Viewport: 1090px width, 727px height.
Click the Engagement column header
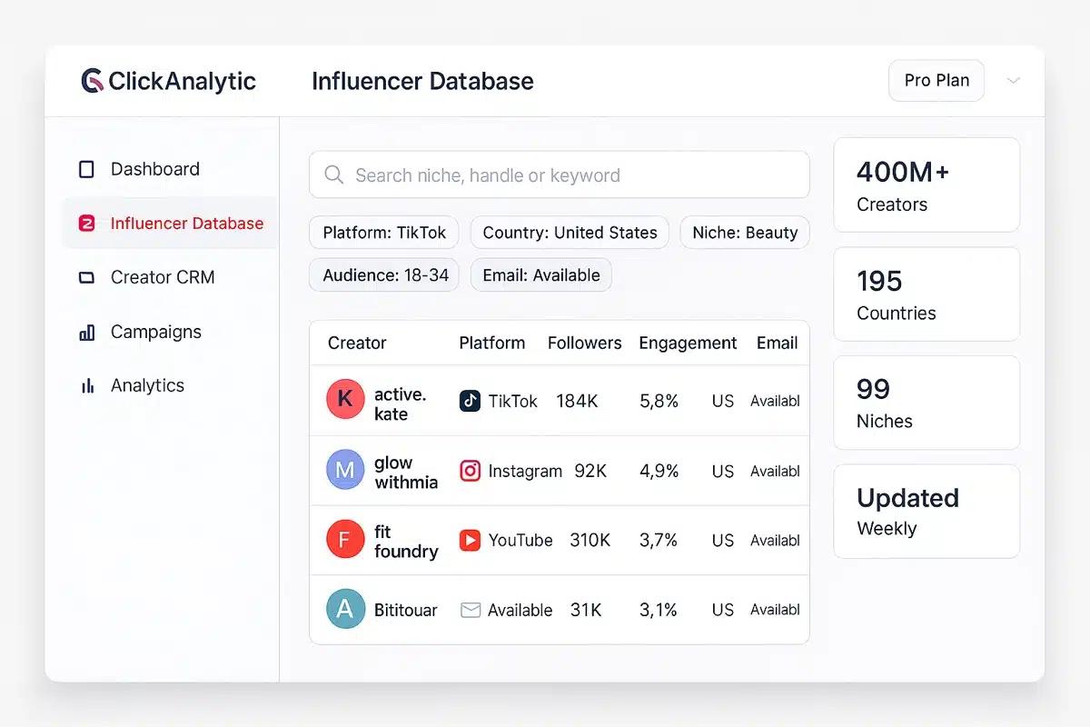tap(688, 343)
